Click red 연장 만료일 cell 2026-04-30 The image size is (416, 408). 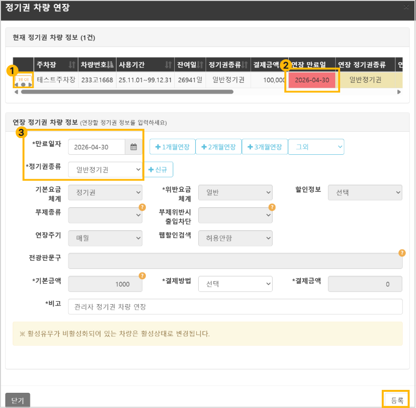312,80
